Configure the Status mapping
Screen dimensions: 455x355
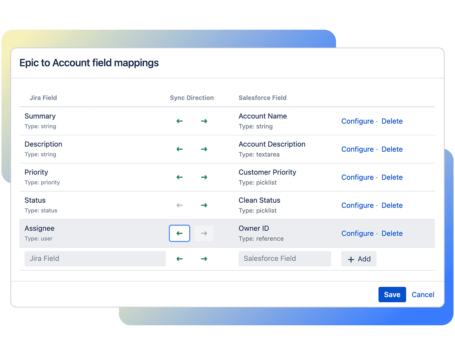point(357,206)
